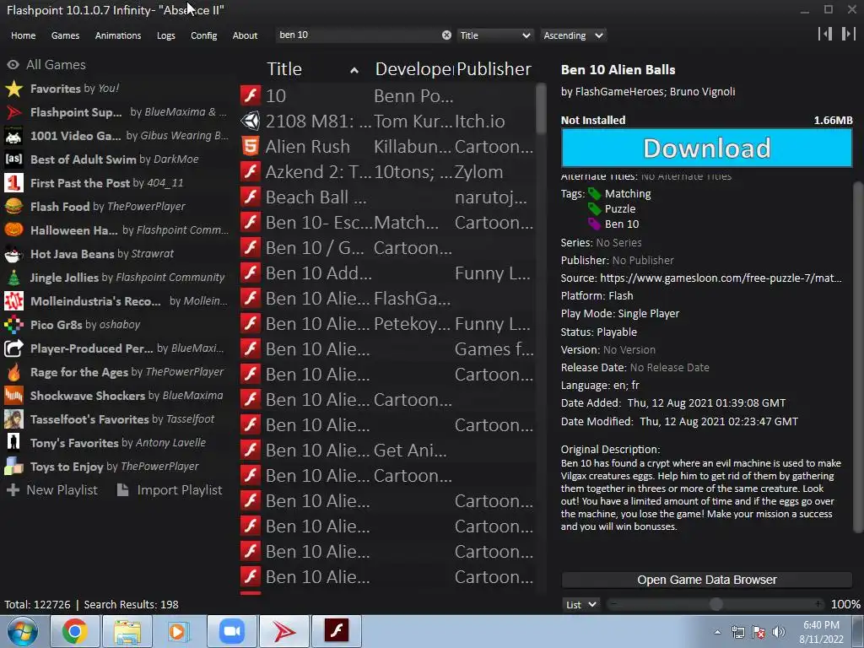
Task: Select the Ben 10- Esc... game row
Action: (x=387, y=222)
